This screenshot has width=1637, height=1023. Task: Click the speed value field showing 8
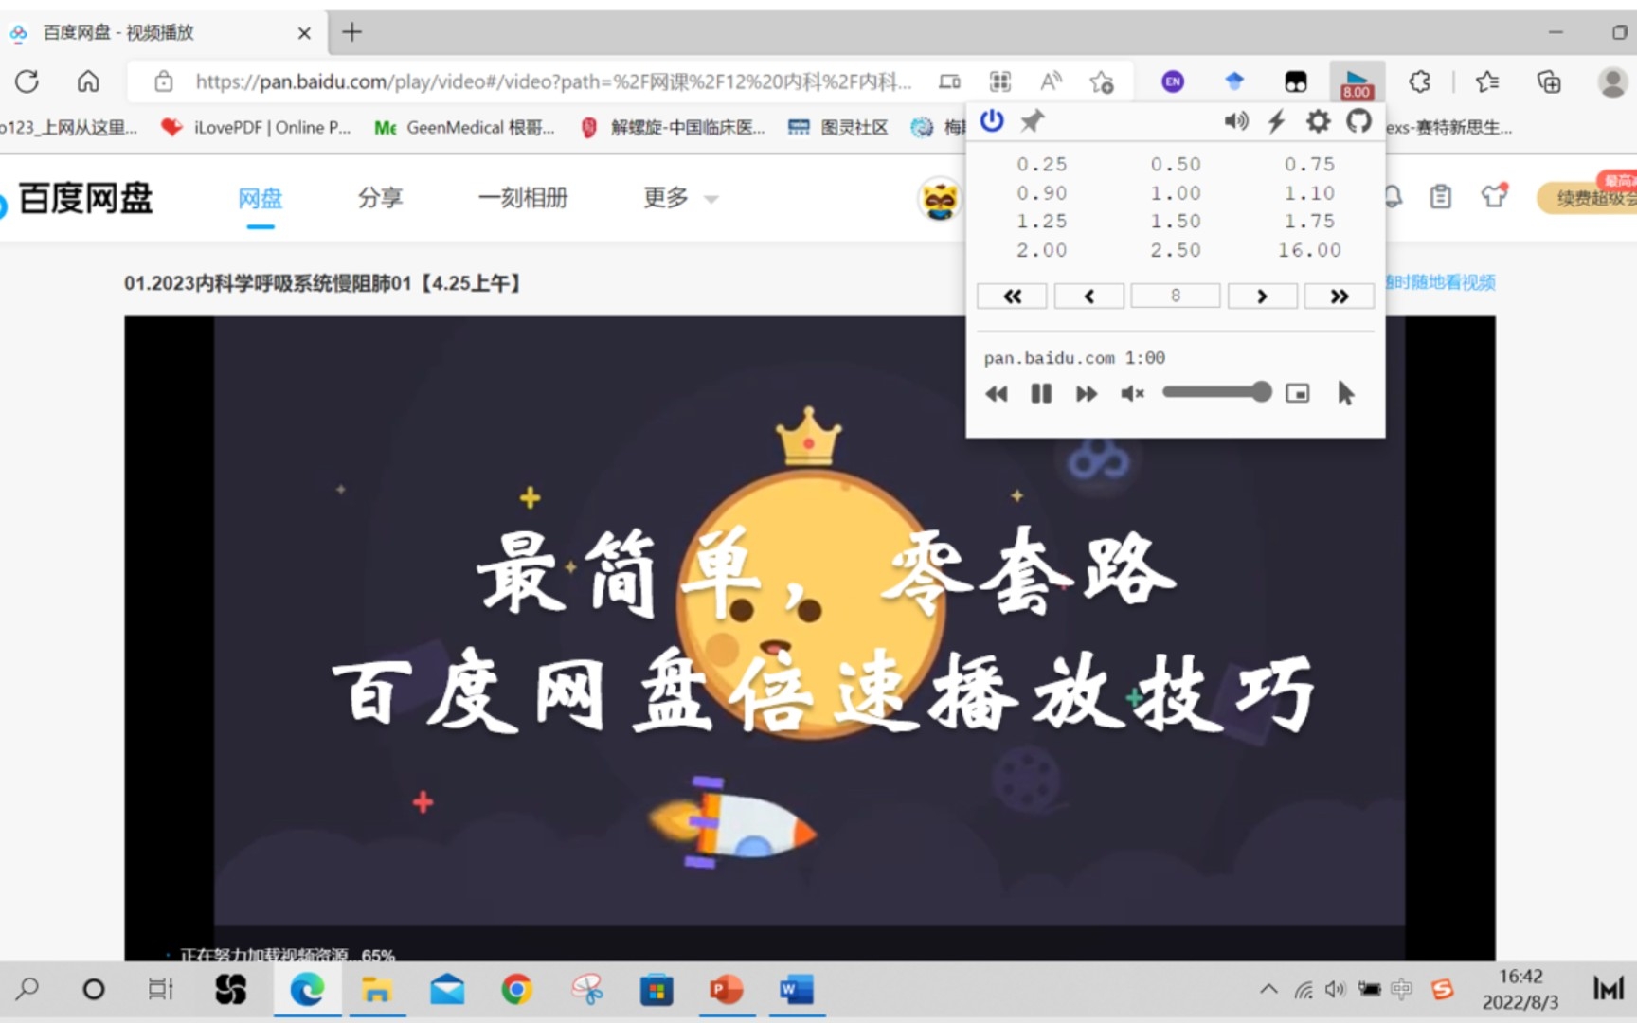point(1176,296)
